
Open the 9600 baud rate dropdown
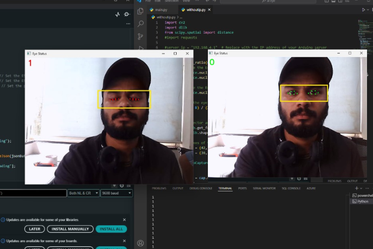pyautogui.click(x=116, y=193)
